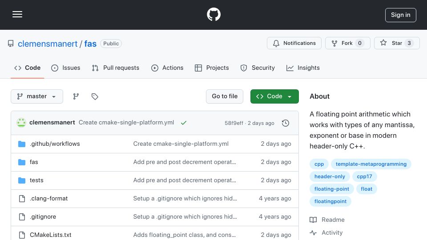Open commit history clock icon
The width and height of the screenshot is (427, 240).
(286, 123)
